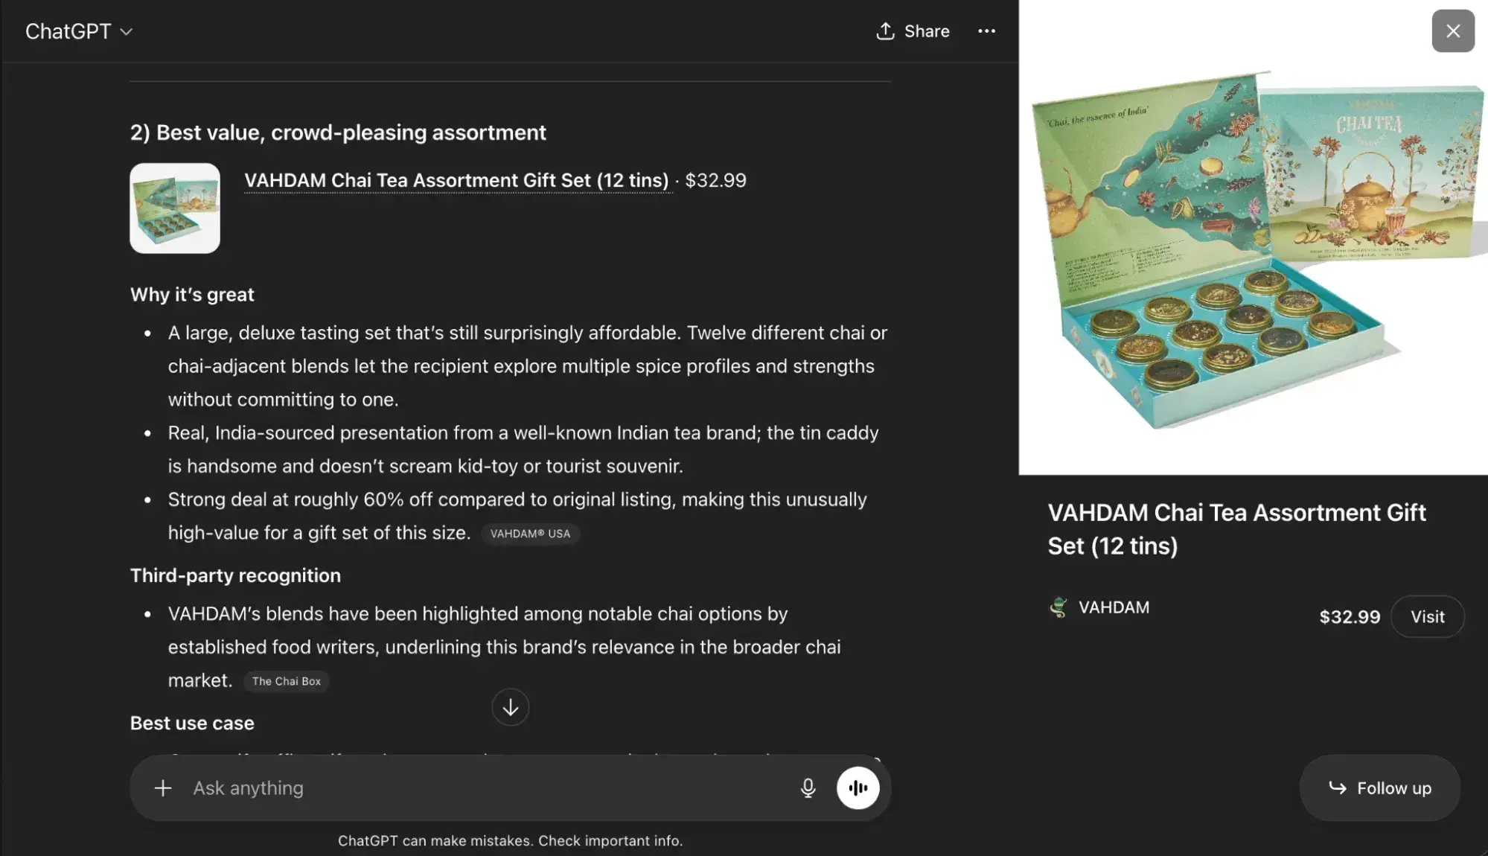Open the more options ellipsis menu
This screenshot has height=856, width=1488.
click(x=987, y=31)
